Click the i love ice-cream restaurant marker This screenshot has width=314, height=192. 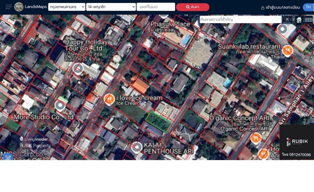pyautogui.click(x=109, y=99)
